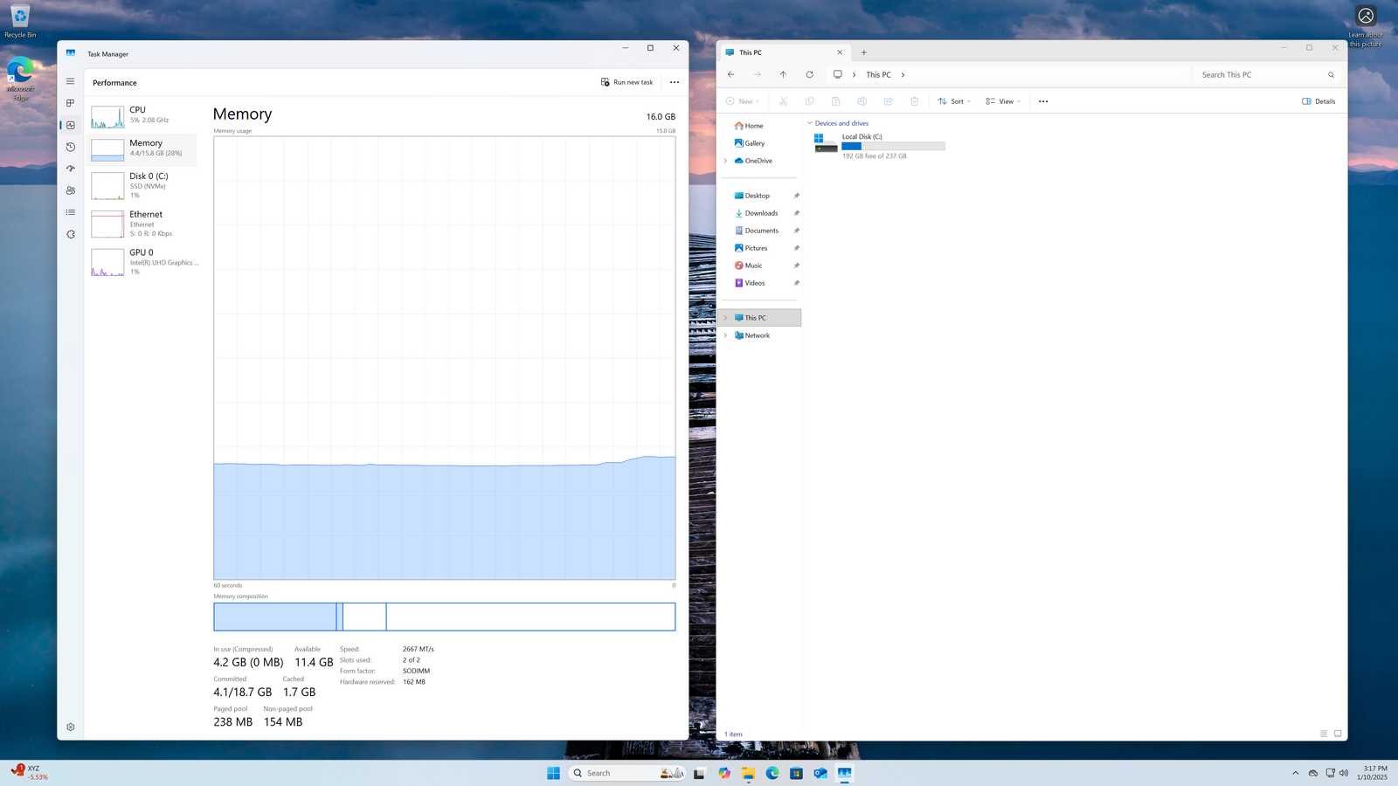The height and width of the screenshot is (786, 1398).
Task: Open Task Manager settings gear
Action: 71,727
